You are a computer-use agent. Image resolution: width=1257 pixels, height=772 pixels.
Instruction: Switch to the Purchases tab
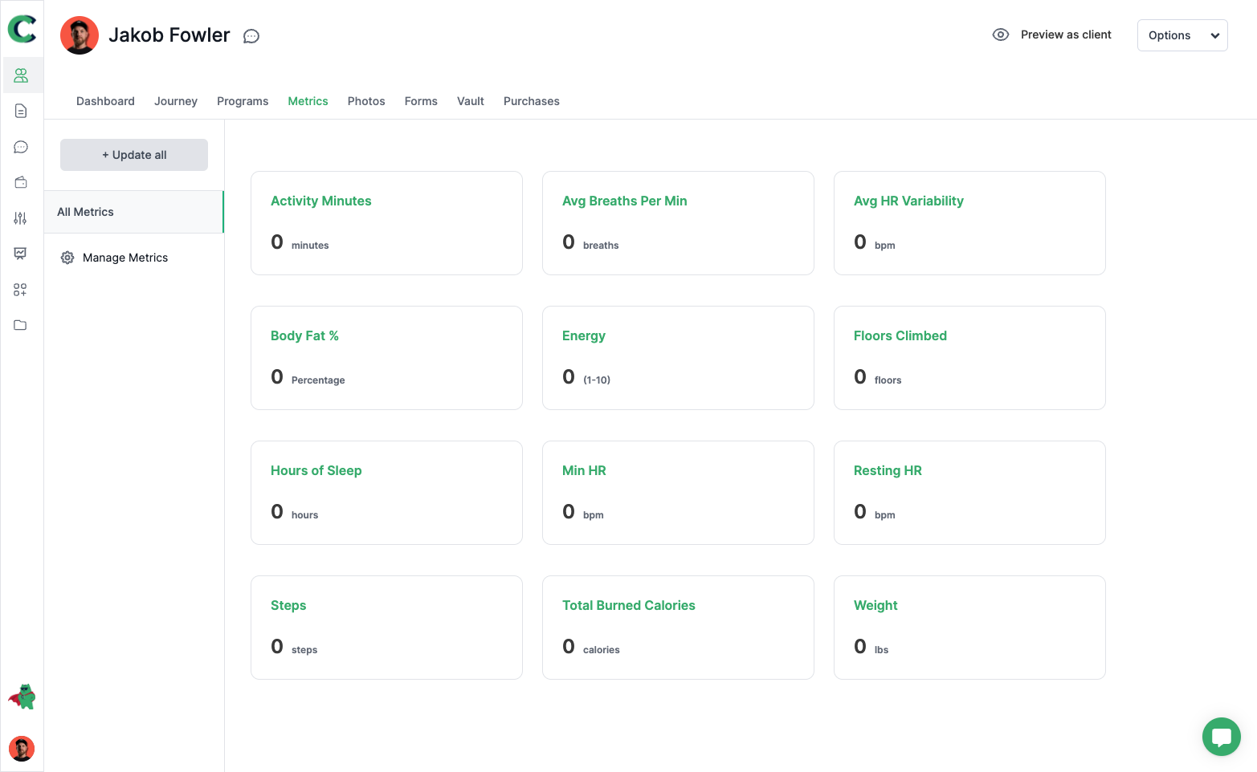point(532,101)
